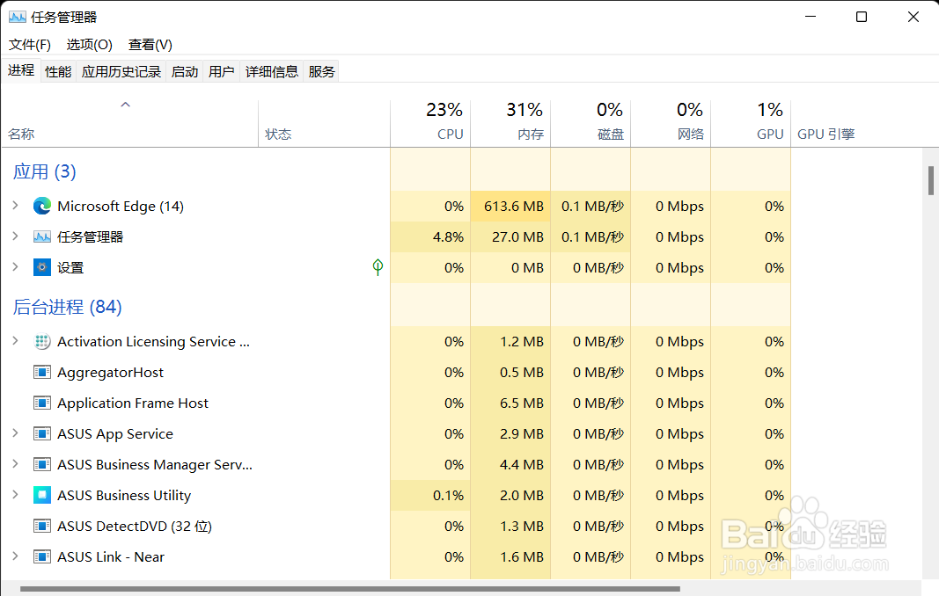939x596 pixels.
Task: Switch to the 启动 tab
Action: pyautogui.click(x=185, y=72)
